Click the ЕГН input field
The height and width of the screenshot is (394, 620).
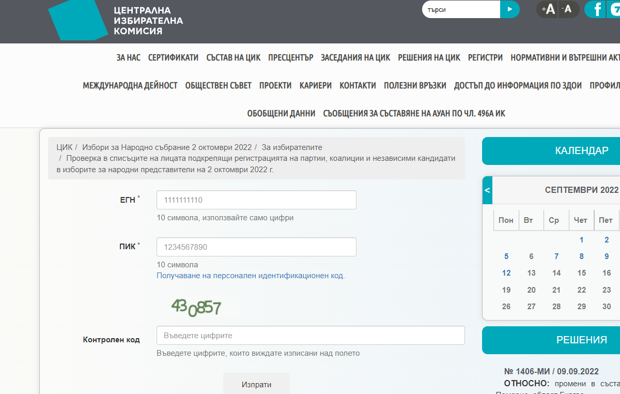coord(256,200)
